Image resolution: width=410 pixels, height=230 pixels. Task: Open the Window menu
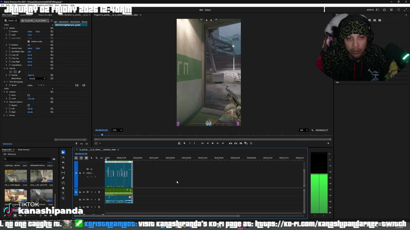coord(64,5)
